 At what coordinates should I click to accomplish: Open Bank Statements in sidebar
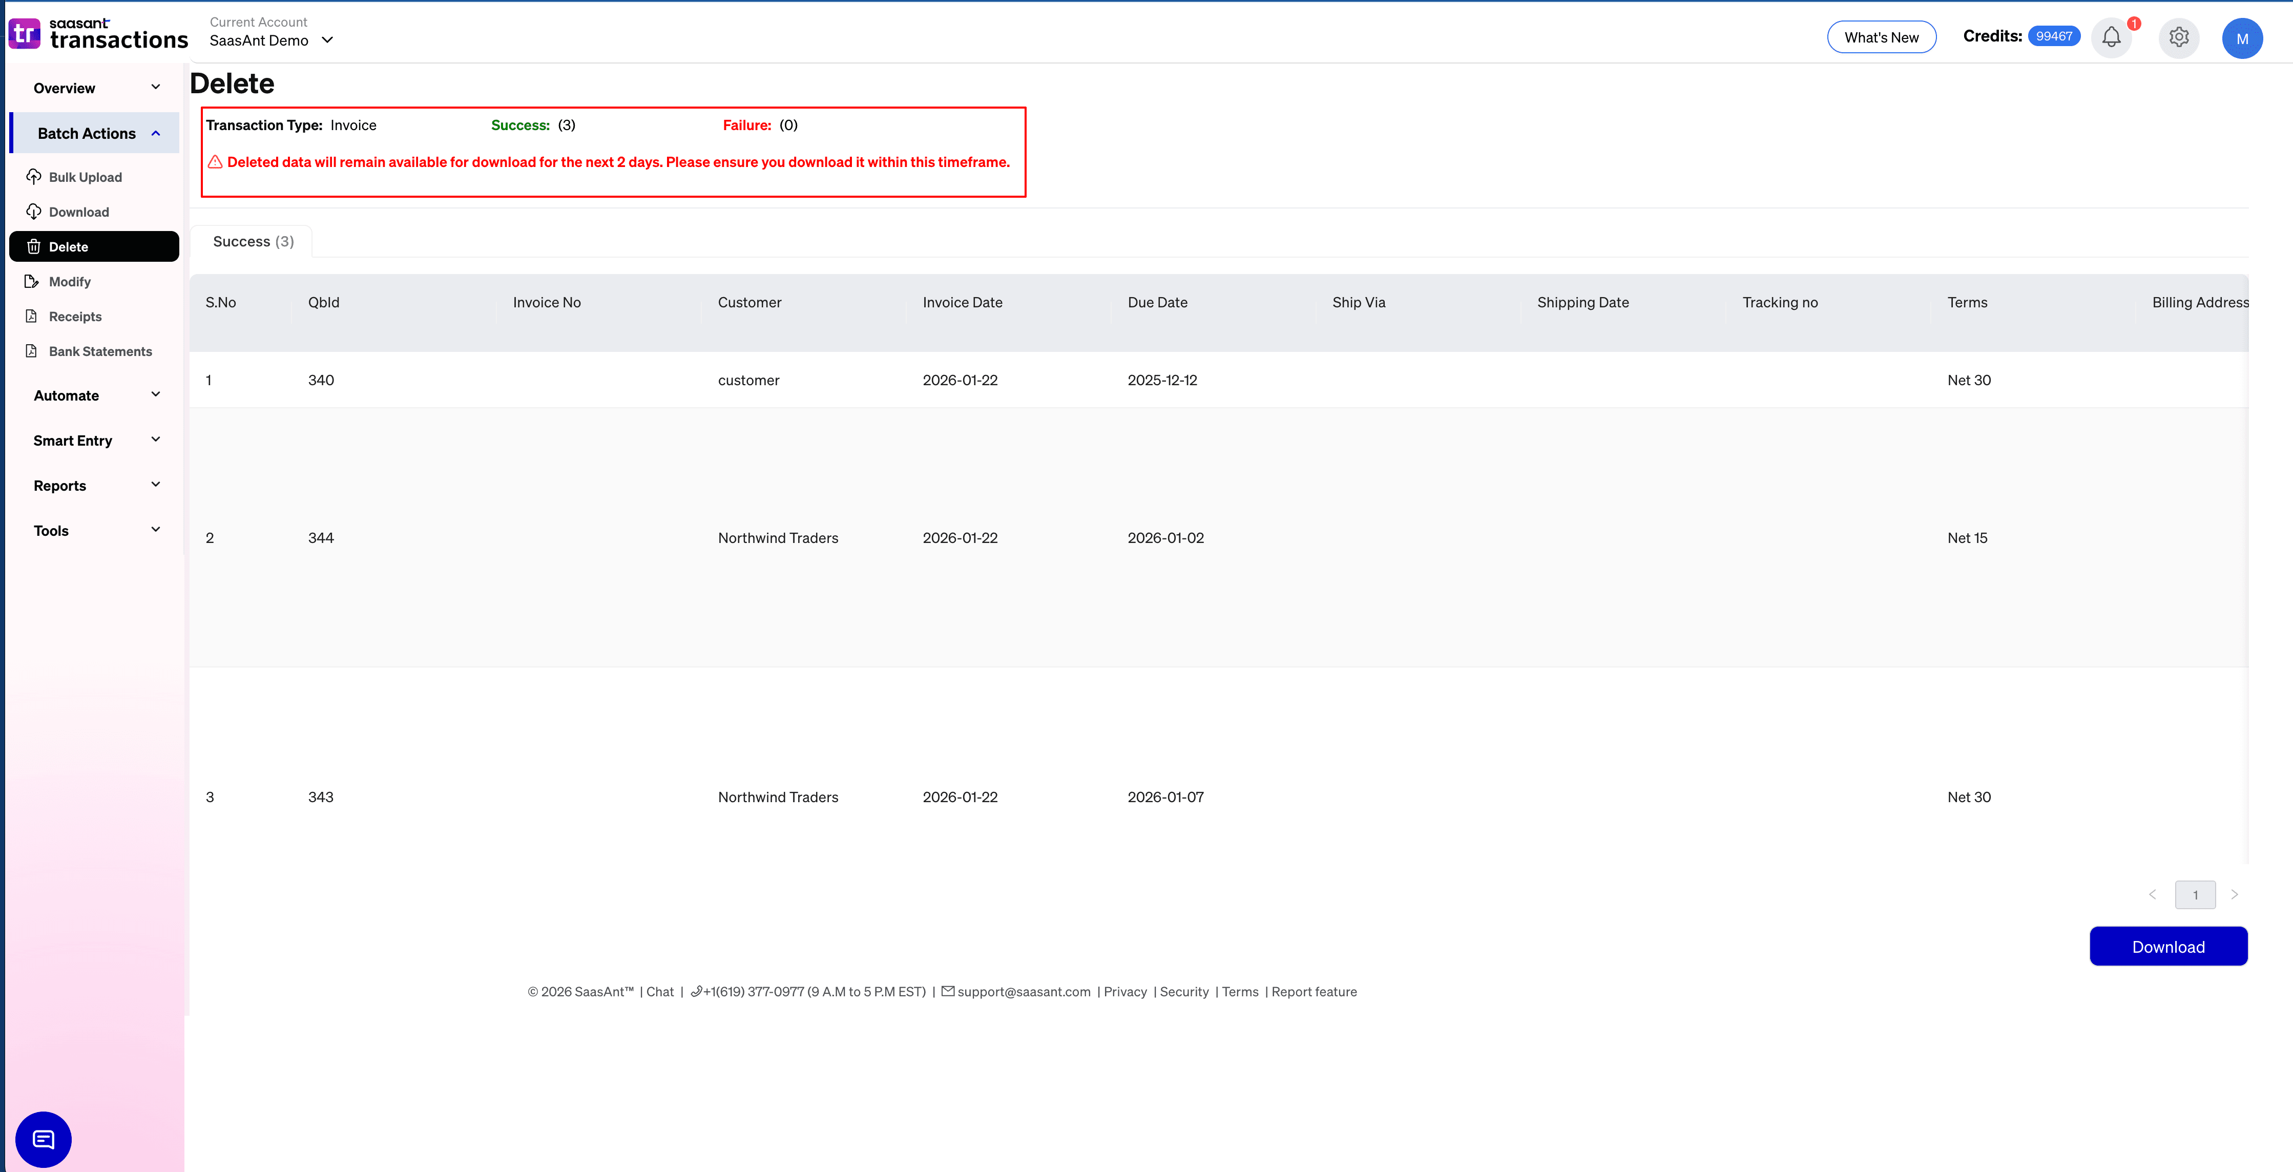100,350
